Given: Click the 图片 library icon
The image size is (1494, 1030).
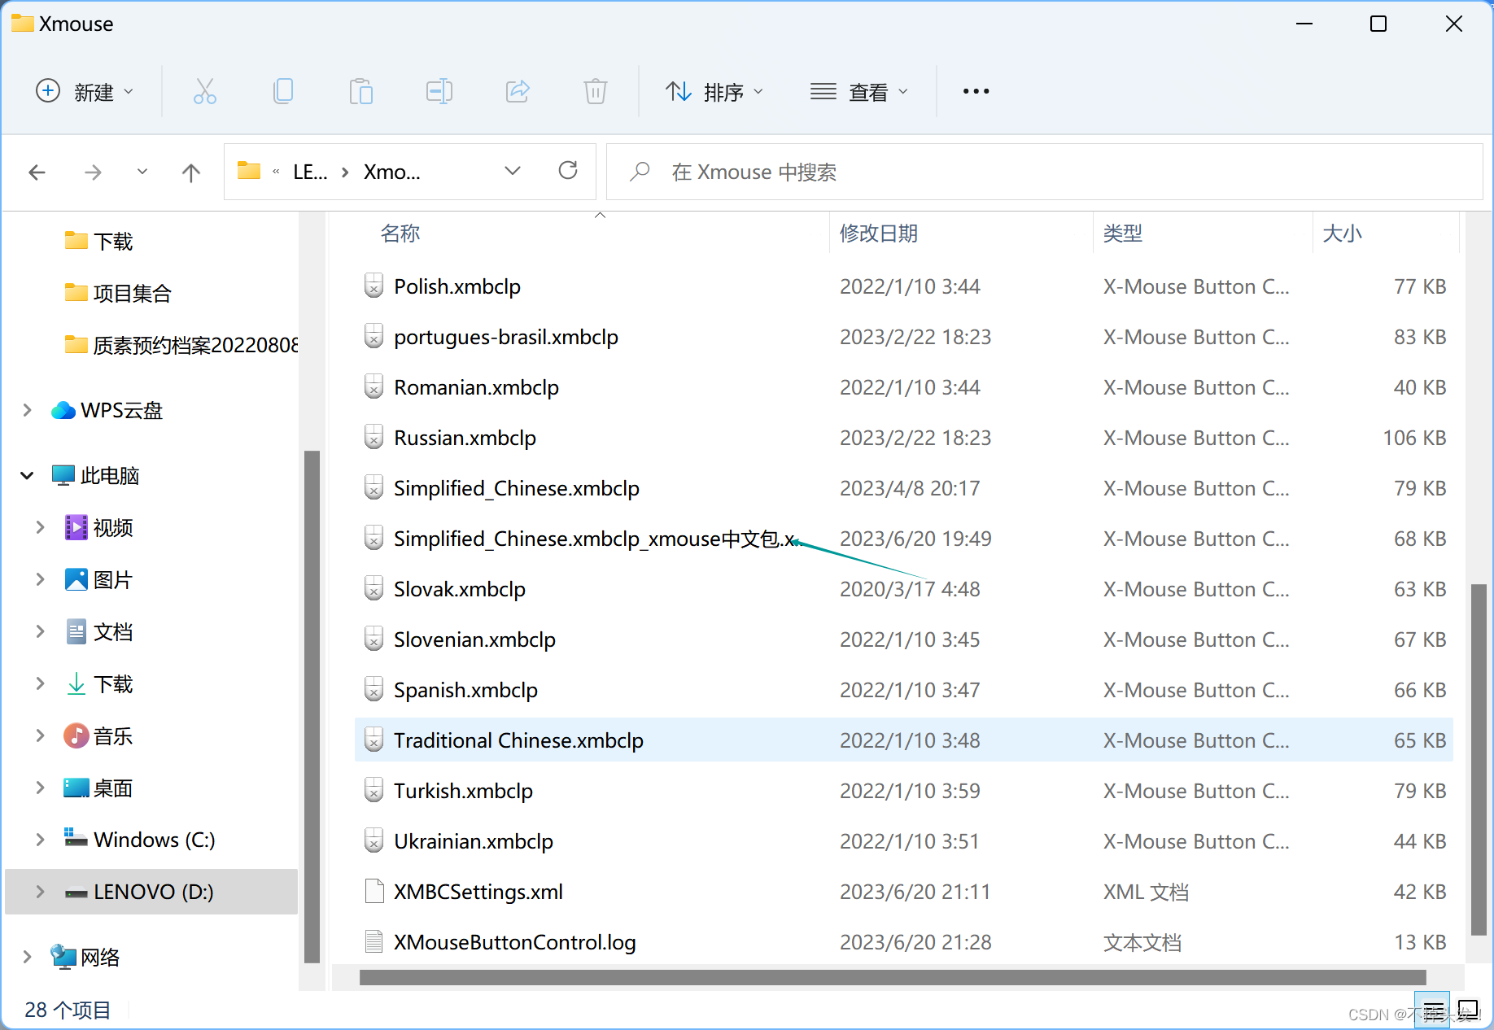Looking at the screenshot, I should pyautogui.click(x=76, y=579).
